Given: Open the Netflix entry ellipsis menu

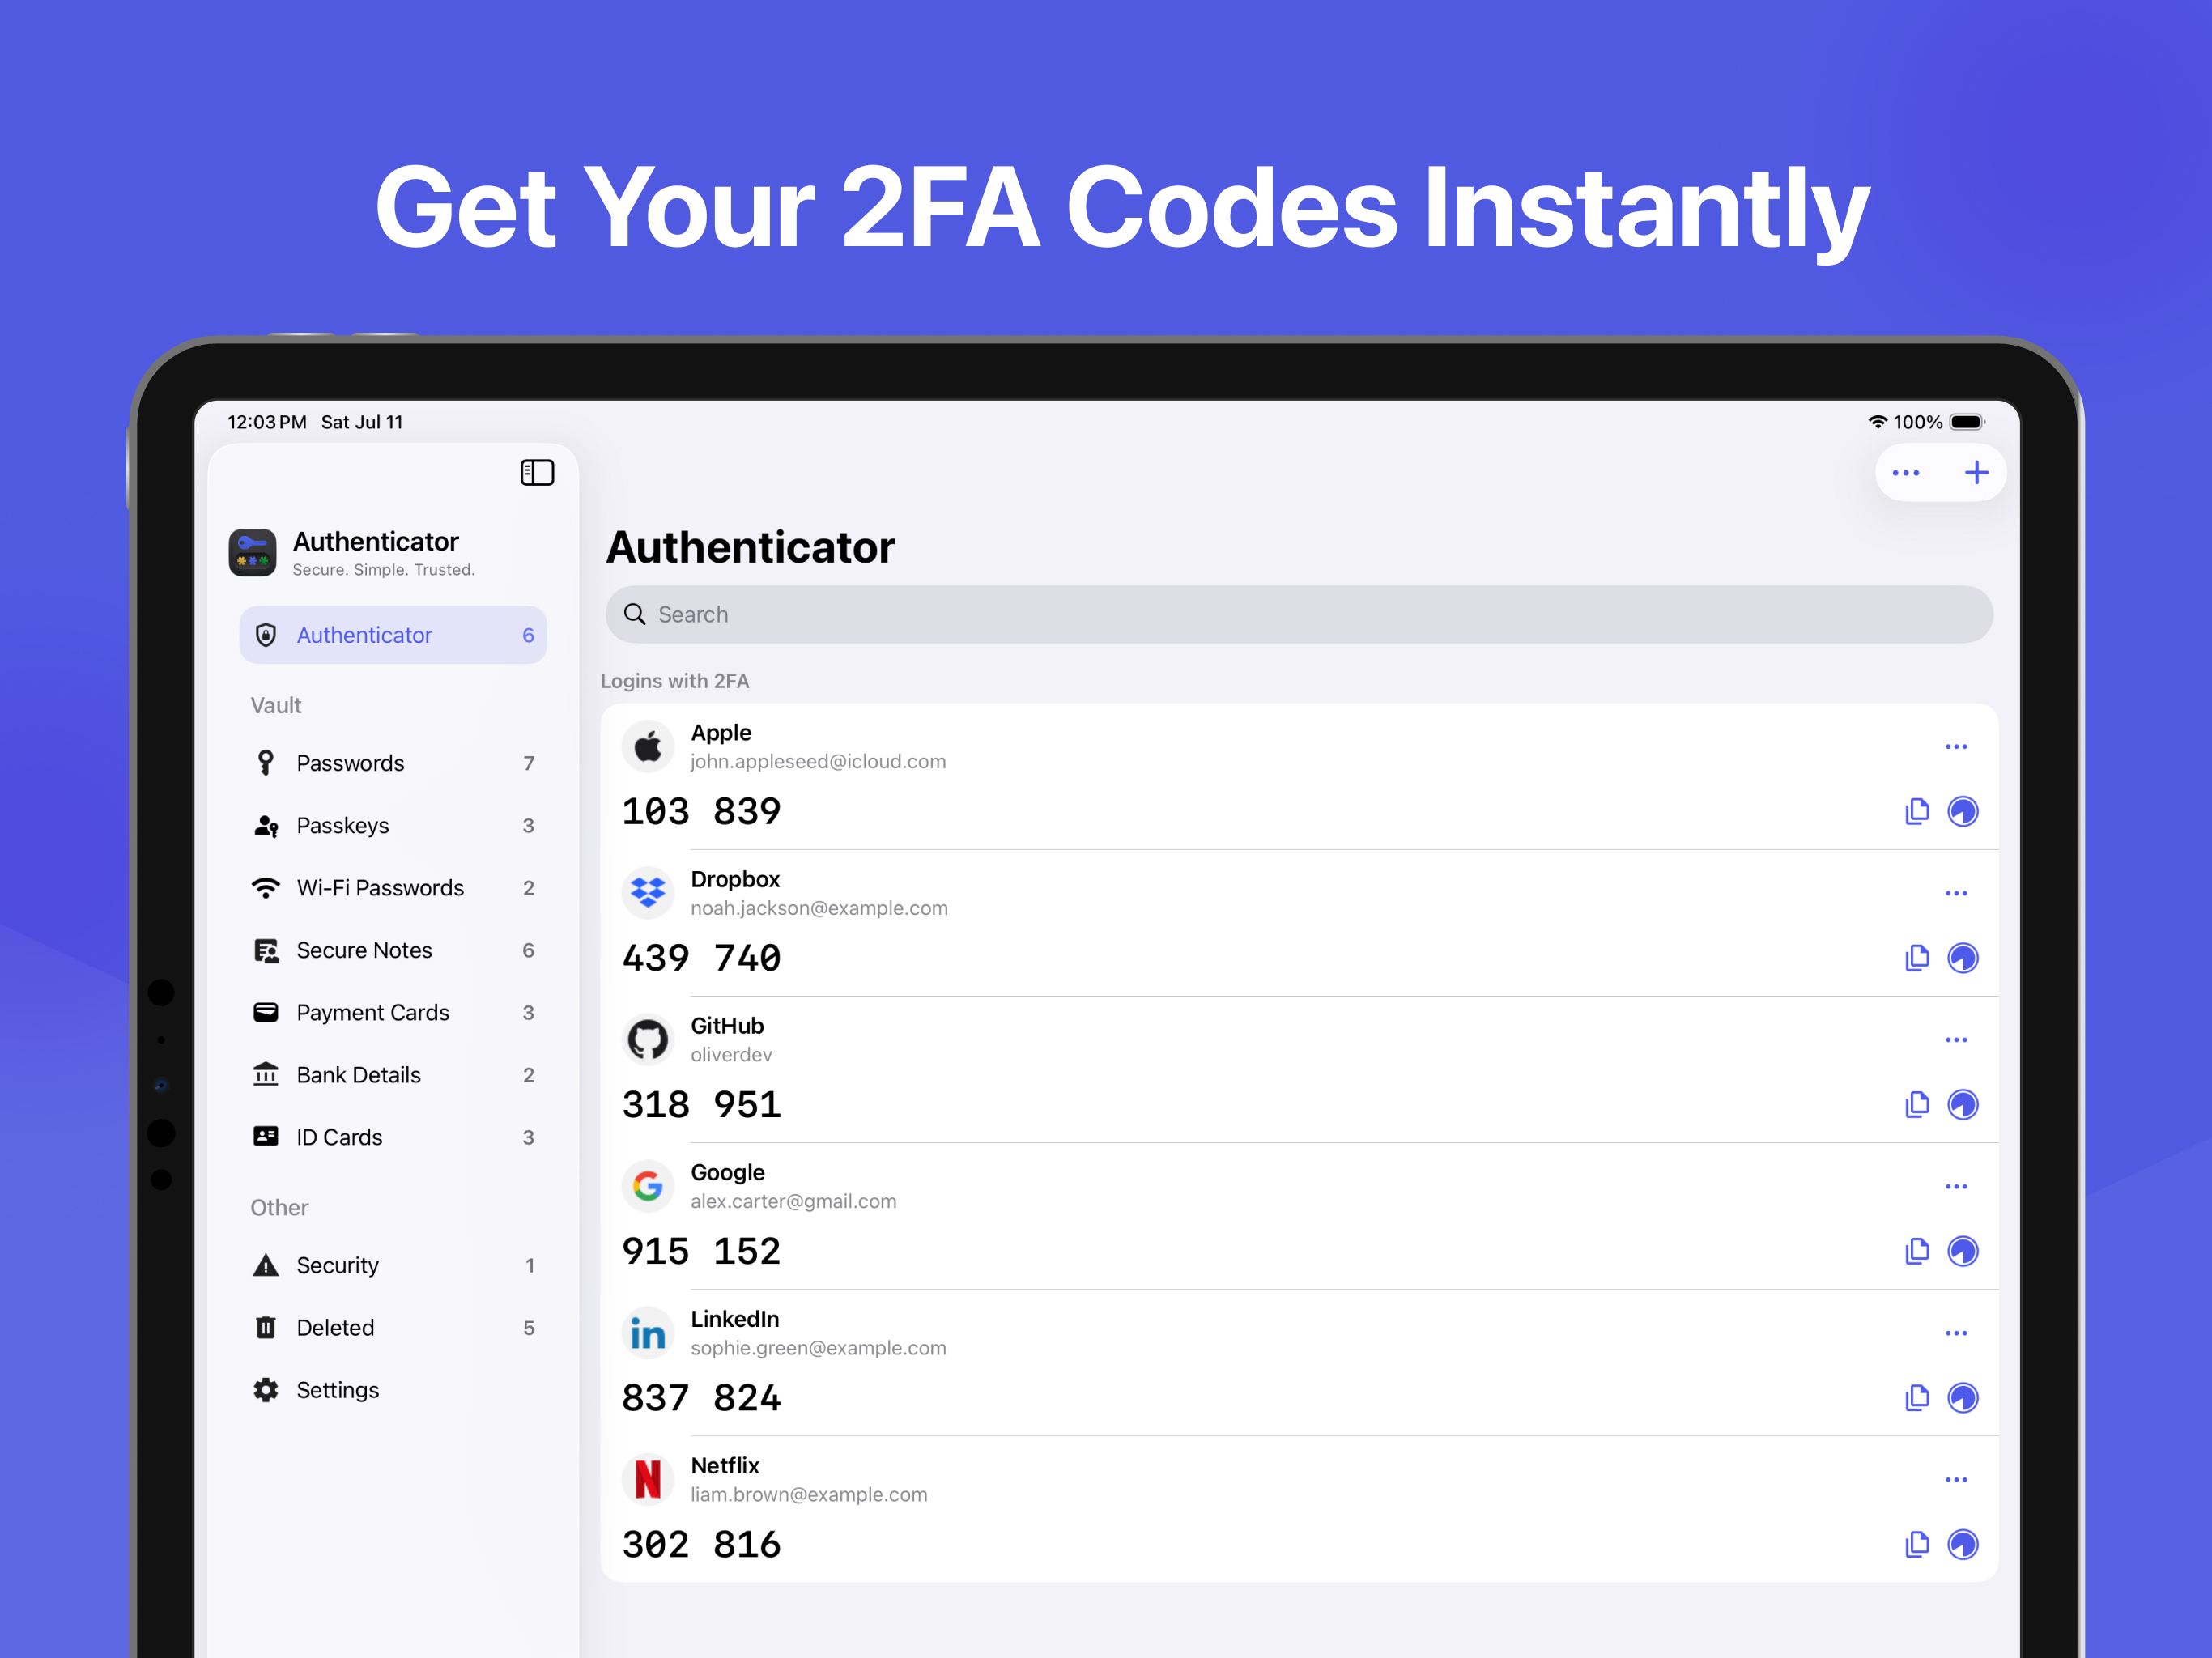Looking at the screenshot, I should (x=1956, y=1479).
